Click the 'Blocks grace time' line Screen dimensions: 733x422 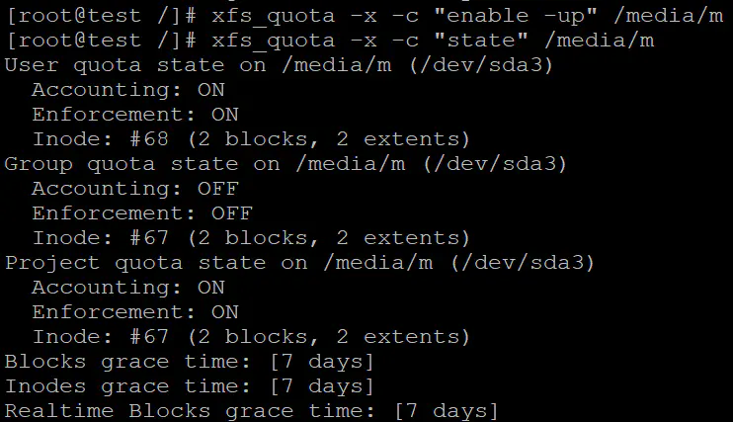pyautogui.click(x=190, y=362)
